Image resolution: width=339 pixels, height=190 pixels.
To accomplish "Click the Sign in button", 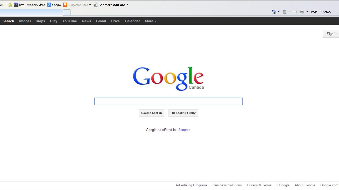I will [x=331, y=34].
